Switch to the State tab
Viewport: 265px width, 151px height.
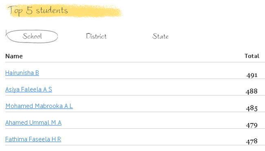click(x=160, y=36)
